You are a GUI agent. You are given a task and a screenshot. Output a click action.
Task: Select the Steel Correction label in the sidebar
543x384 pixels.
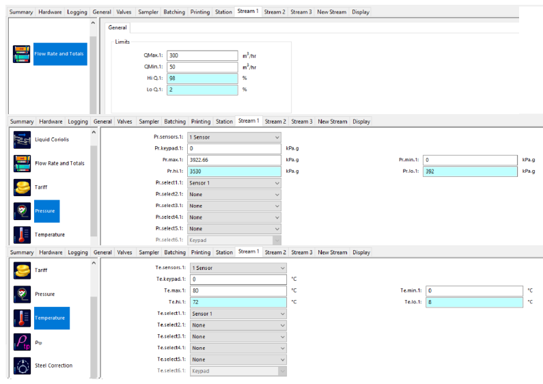54,366
